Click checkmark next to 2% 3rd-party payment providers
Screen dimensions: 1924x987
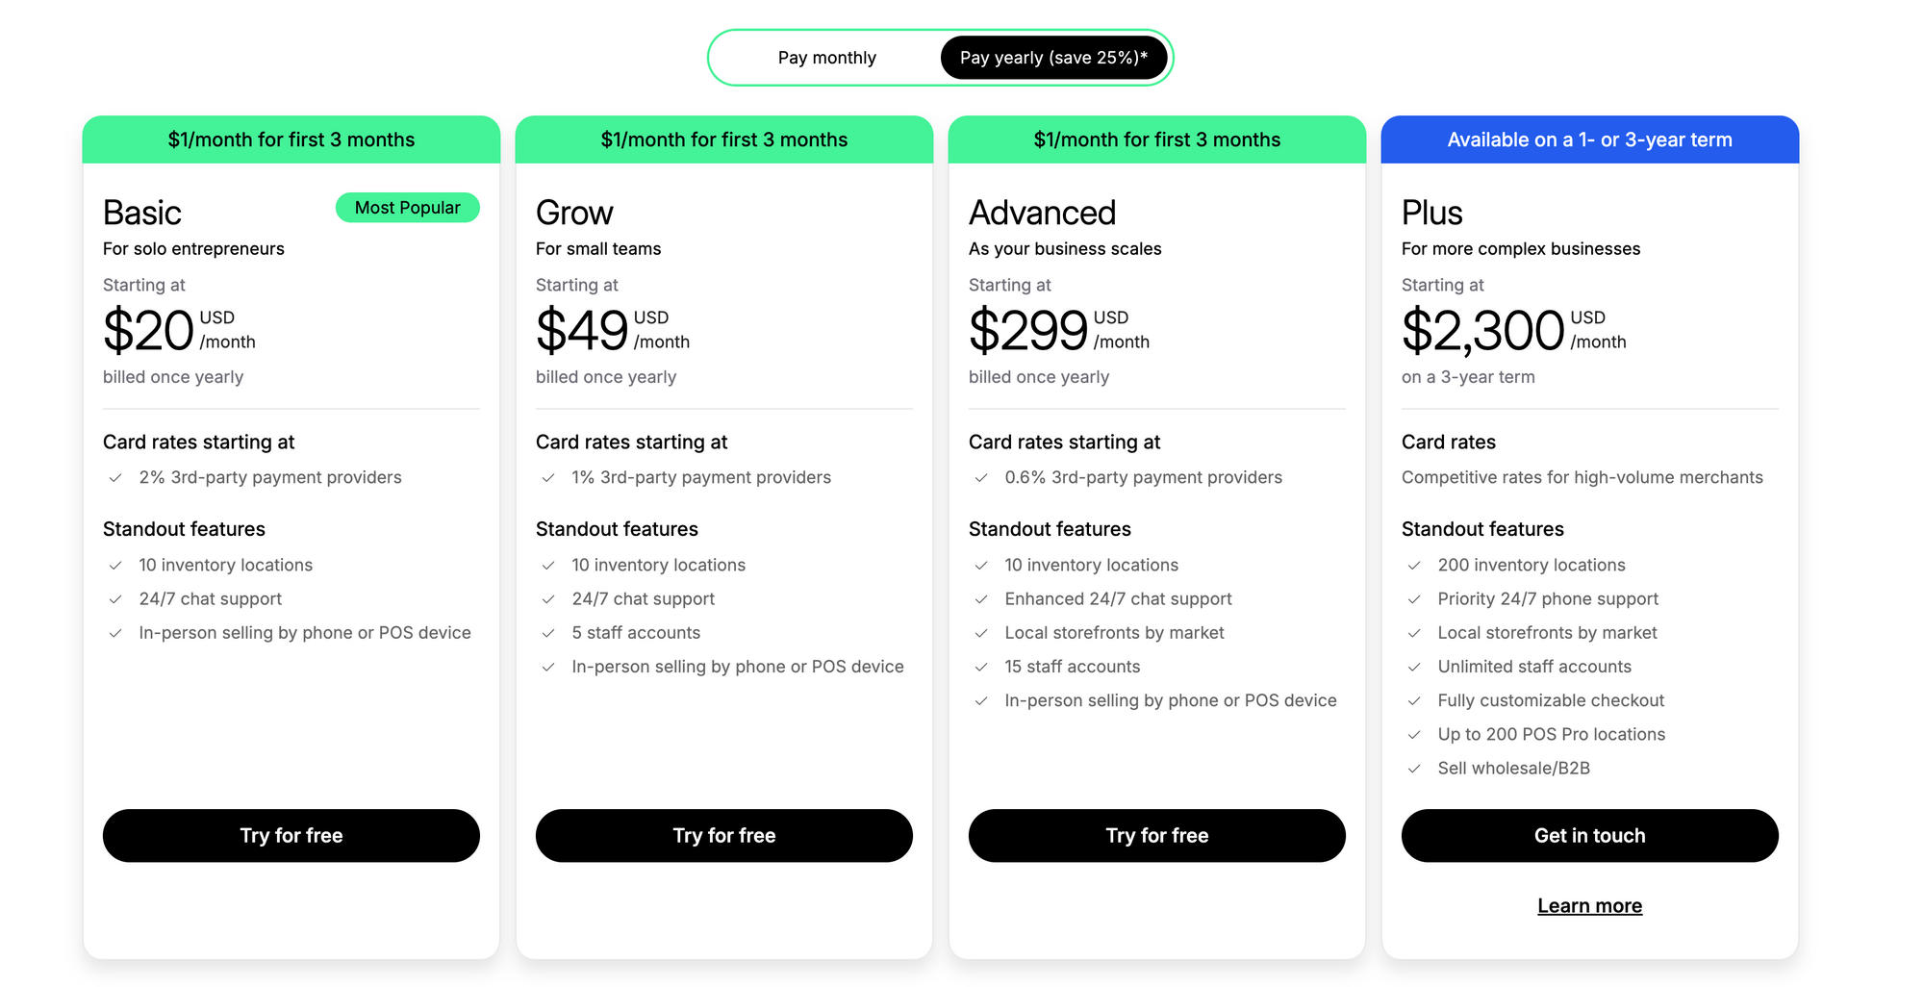pyautogui.click(x=115, y=478)
